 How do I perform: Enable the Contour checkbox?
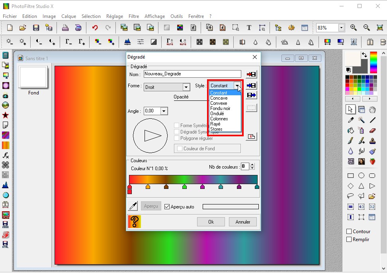349,232
